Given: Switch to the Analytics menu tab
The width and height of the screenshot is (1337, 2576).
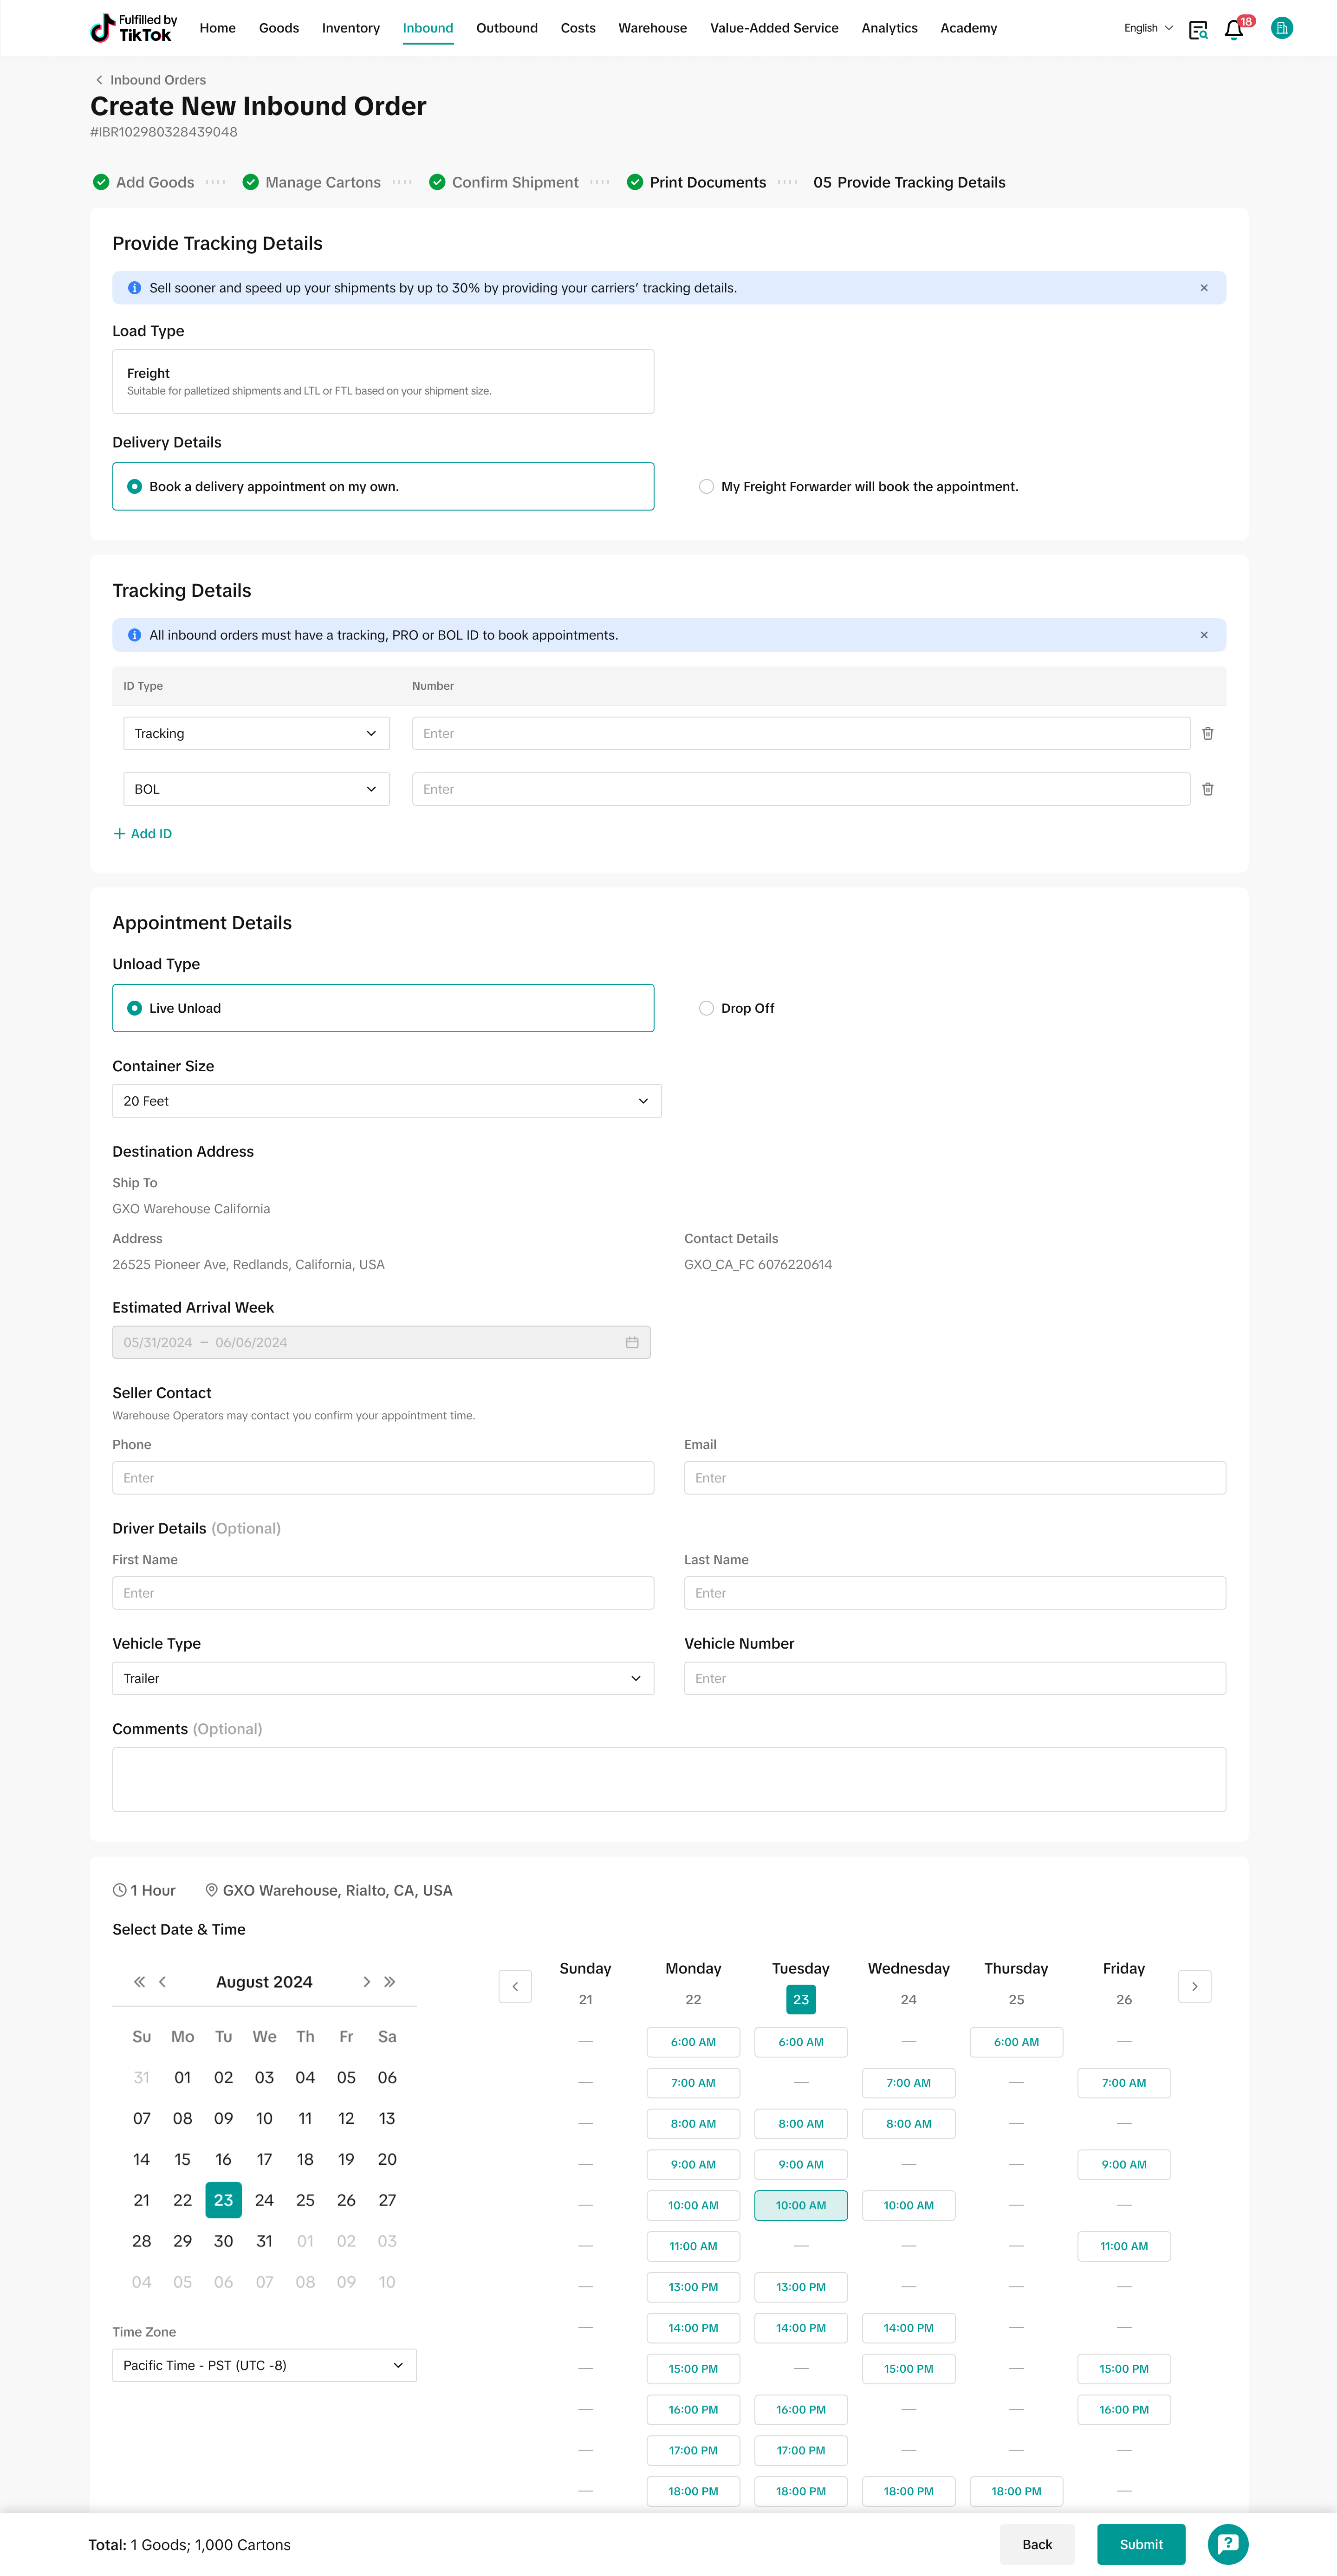Looking at the screenshot, I should coord(889,28).
